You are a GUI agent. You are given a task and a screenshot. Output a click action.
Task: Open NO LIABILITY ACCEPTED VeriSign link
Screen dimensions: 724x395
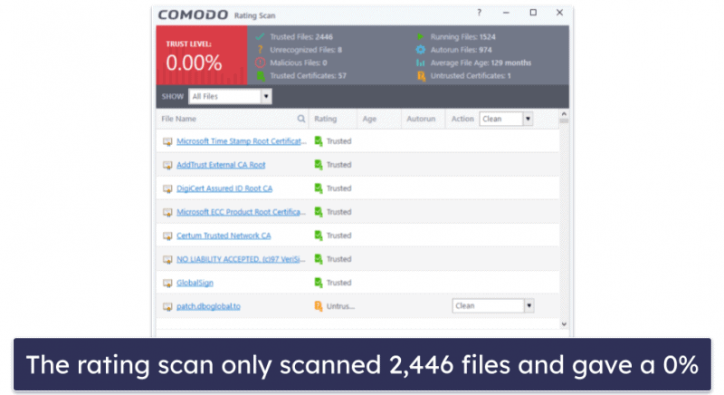(241, 259)
